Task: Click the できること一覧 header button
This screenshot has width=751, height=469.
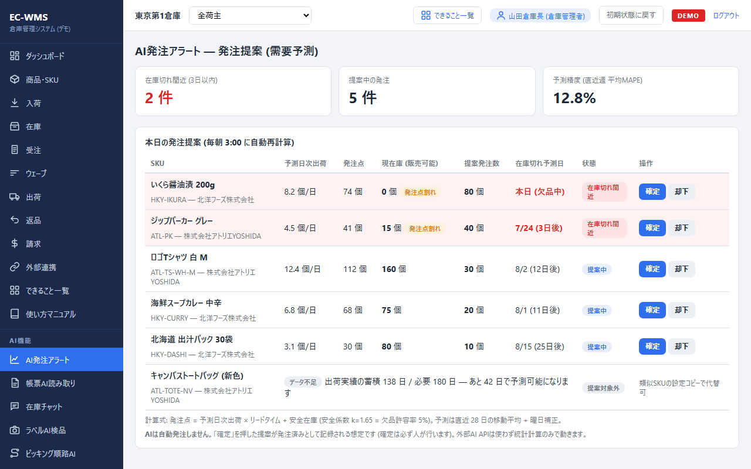Action: pyautogui.click(x=448, y=15)
